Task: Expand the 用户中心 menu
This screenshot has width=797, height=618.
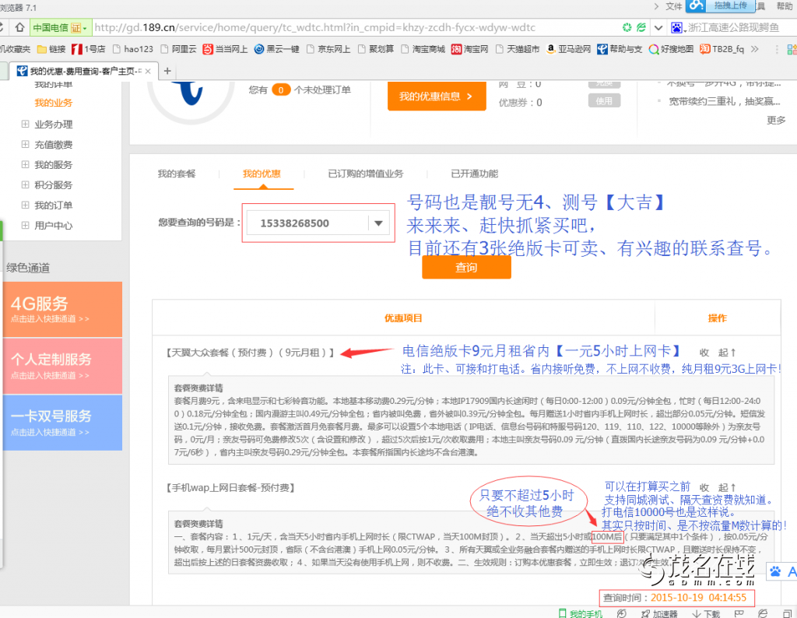Action: tap(25, 226)
